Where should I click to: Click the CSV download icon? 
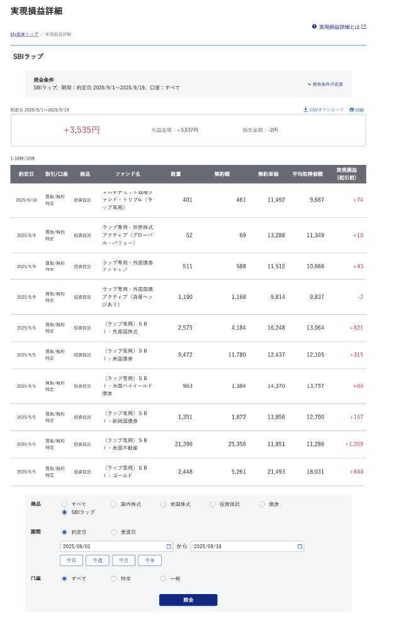(306, 110)
